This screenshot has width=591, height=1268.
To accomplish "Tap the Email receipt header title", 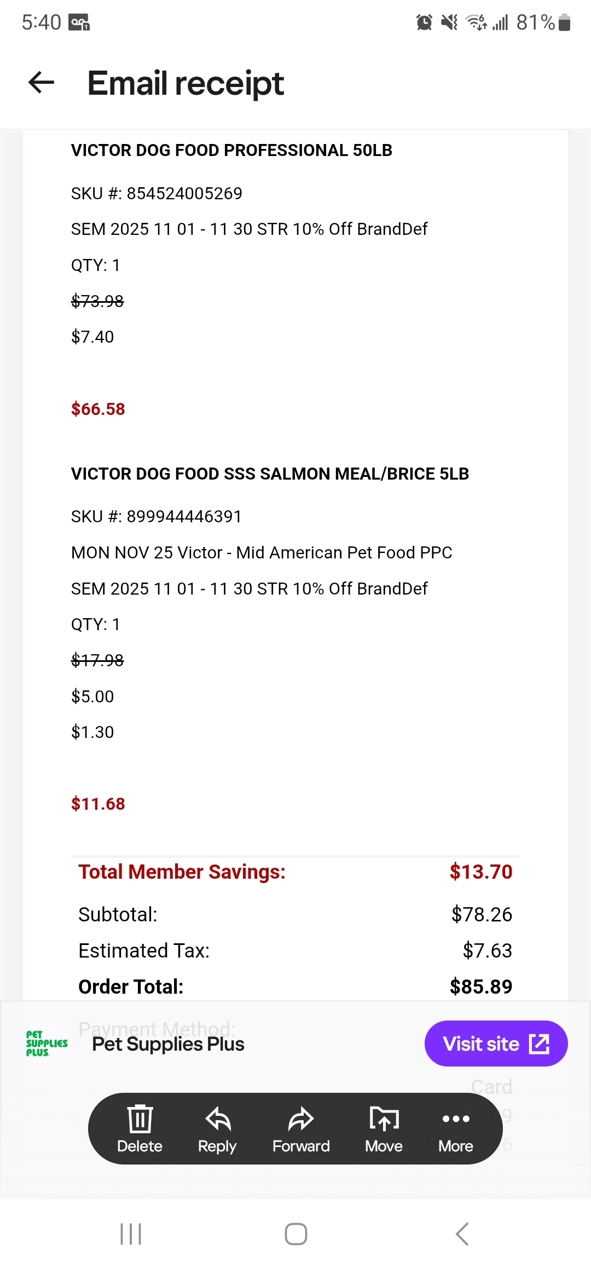I will tap(186, 83).
